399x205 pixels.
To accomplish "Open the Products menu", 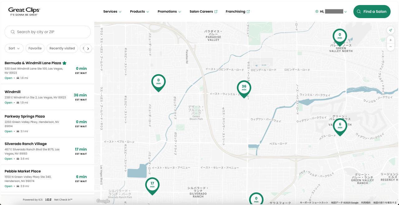I will point(139,12).
